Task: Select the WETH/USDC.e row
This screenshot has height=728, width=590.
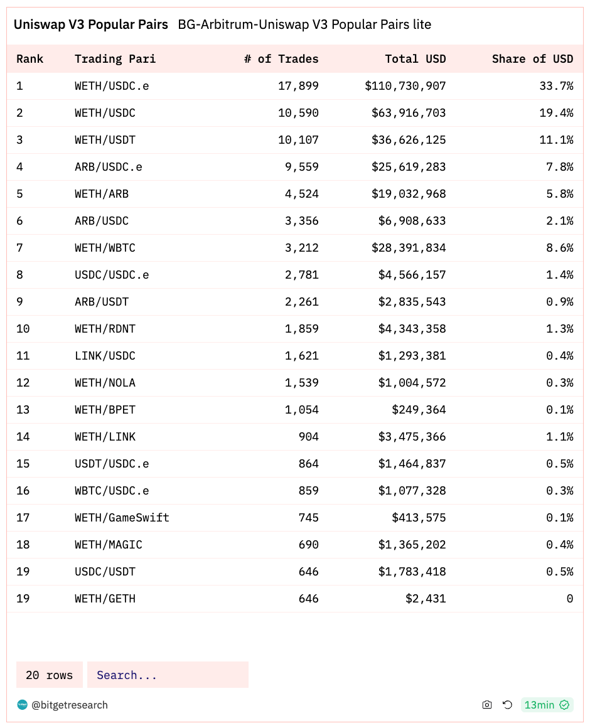Action: (x=295, y=86)
